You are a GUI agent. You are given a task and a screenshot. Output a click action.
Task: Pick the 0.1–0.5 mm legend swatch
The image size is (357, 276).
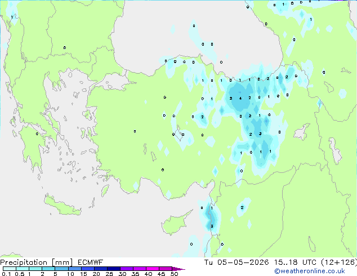[10, 269]
